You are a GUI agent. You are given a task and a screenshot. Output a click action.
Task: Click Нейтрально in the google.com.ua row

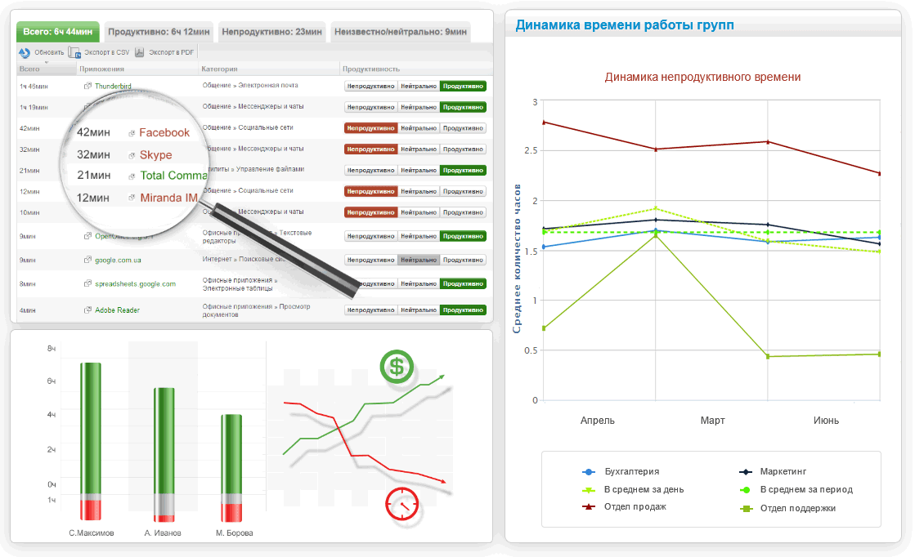pyautogui.click(x=419, y=260)
